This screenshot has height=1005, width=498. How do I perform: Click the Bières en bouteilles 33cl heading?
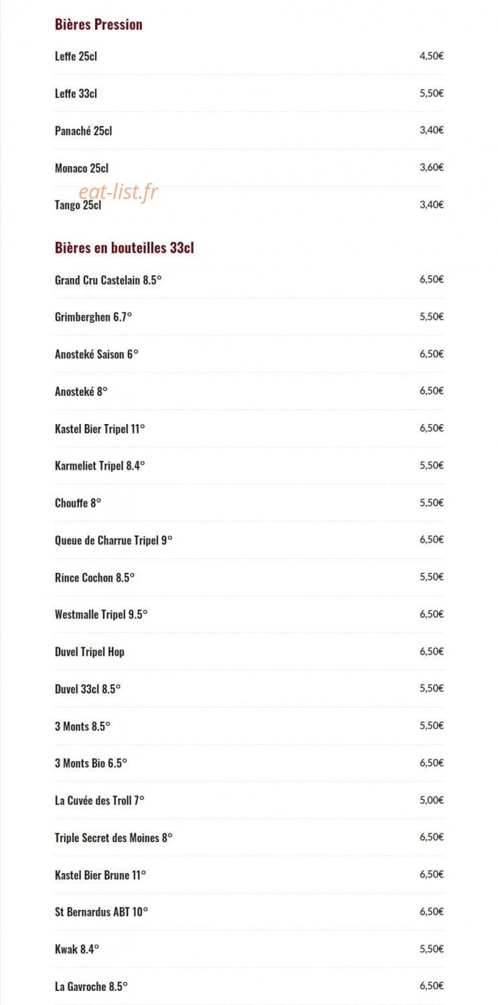tap(124, 248)
